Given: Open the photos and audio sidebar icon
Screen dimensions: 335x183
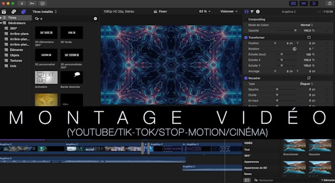Looking at the screenshot, I should [x=14, y=11].
